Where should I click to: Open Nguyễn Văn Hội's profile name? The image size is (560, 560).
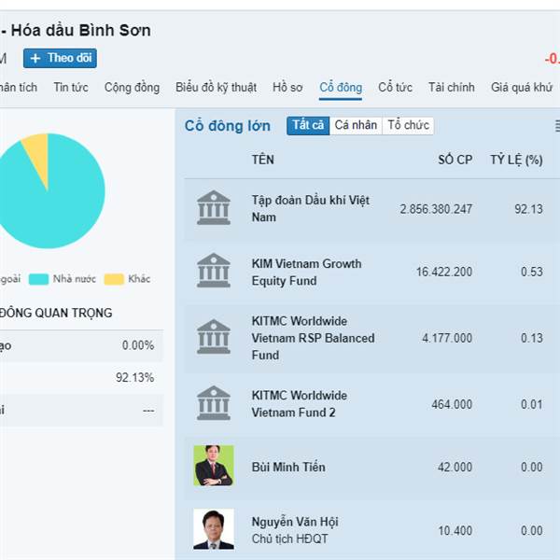[x=295, y=522]
